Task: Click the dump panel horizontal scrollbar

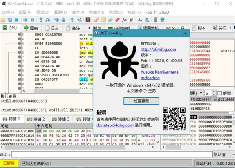Action: (77, 147)
